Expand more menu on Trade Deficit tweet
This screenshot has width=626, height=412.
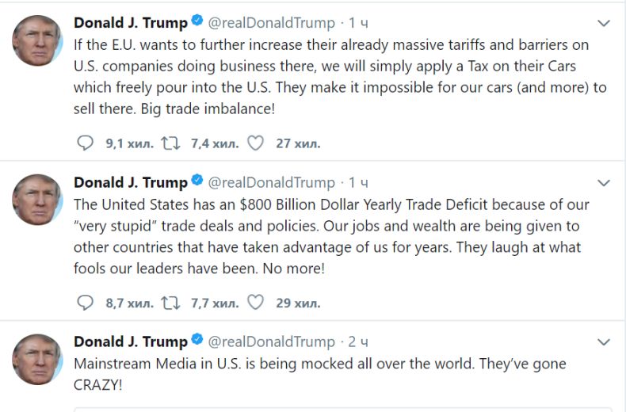pyautogui.click(x=604, y=183)
